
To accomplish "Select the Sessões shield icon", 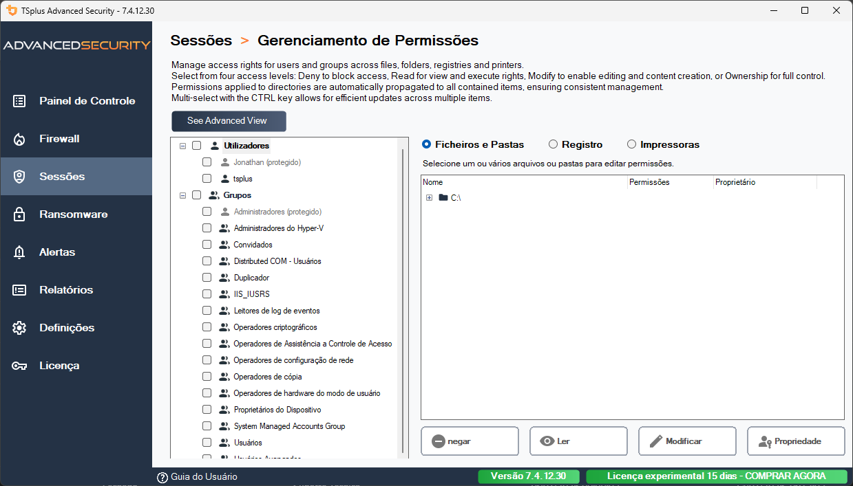I will (x=20, y=176).
